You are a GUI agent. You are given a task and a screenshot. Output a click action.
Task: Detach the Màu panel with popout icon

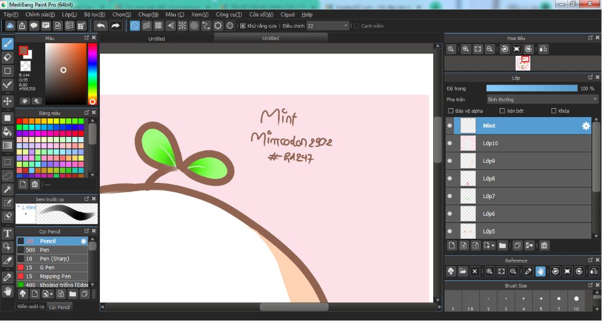pyautogui.click(x=87, y=38)
